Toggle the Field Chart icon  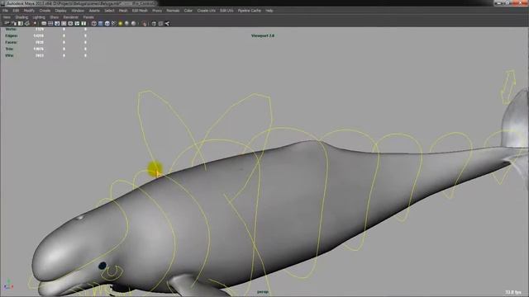(70, 24)
